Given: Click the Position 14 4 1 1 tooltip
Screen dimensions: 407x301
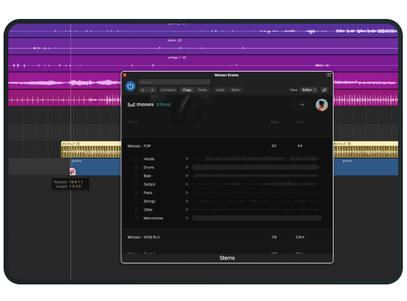Looking at the screenshot, I should point(70,184).
